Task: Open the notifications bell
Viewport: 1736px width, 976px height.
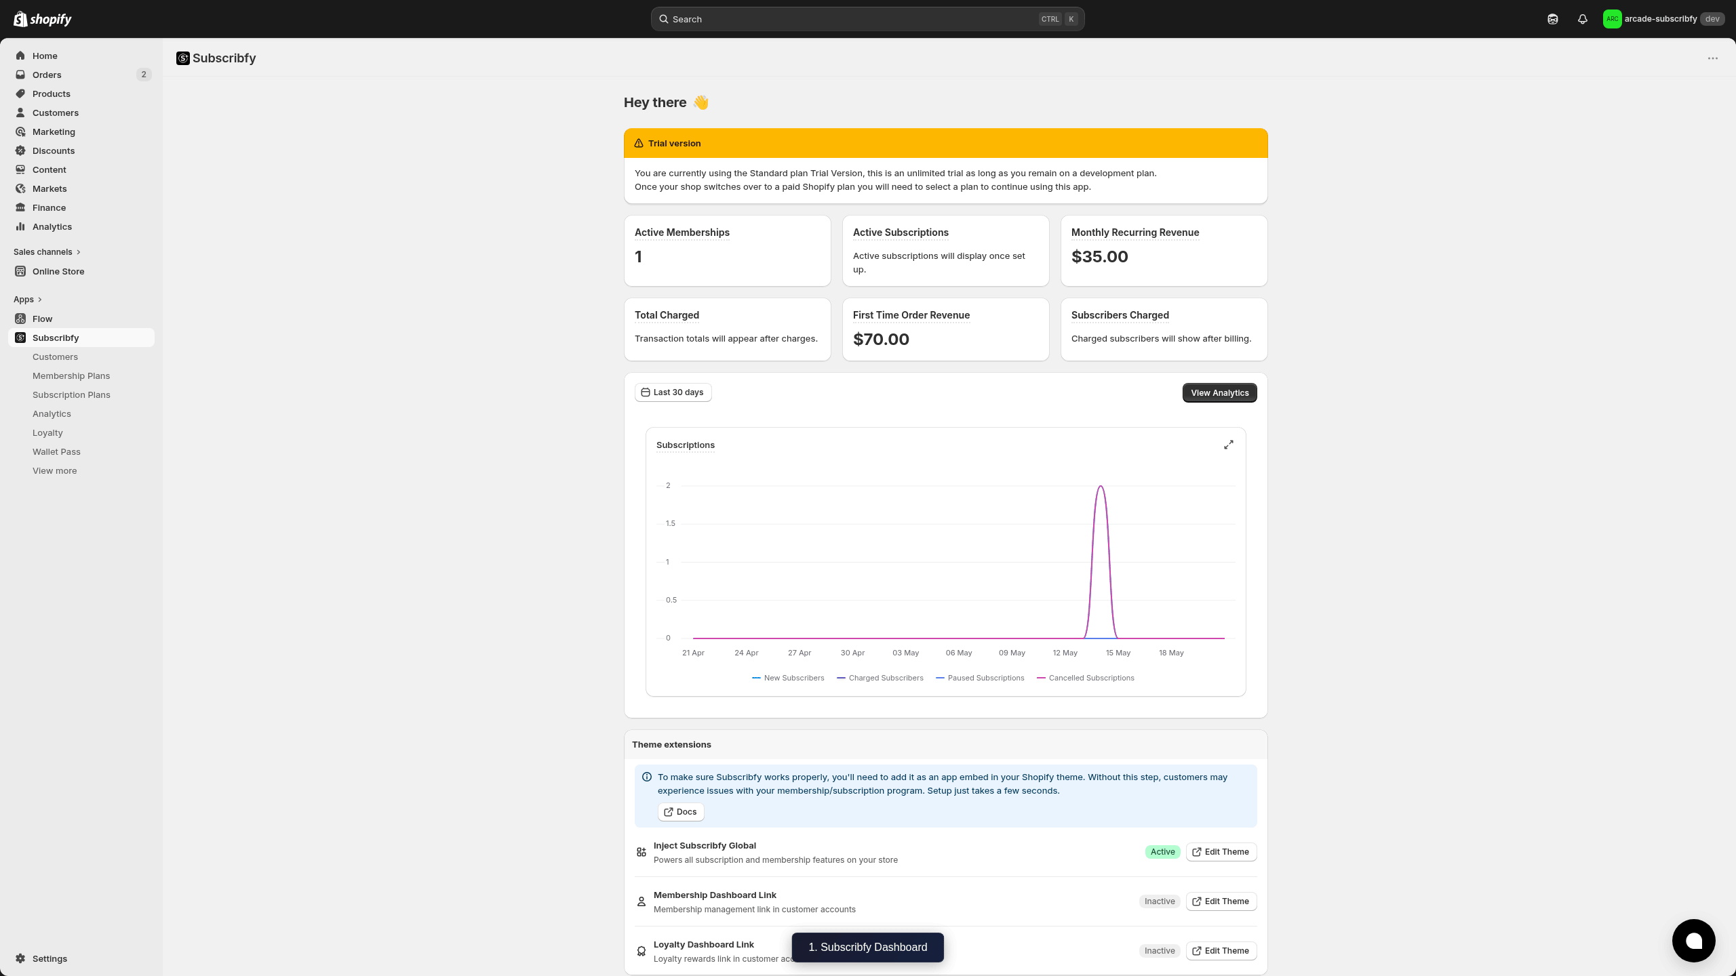Action: click(x=1583, y=19)
